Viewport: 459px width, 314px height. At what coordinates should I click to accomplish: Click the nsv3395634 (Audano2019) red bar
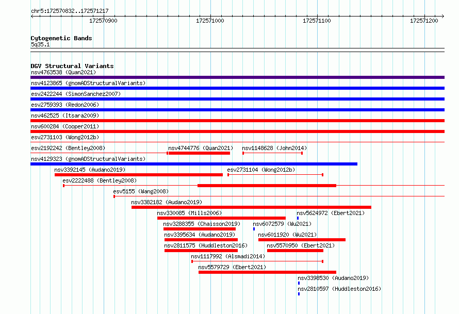click(201, 240)
